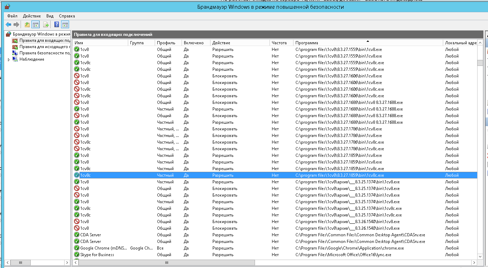Click the gray Forward arrow in toolbar
Screen dimensions: 488x268
click(x=16, y=24)
